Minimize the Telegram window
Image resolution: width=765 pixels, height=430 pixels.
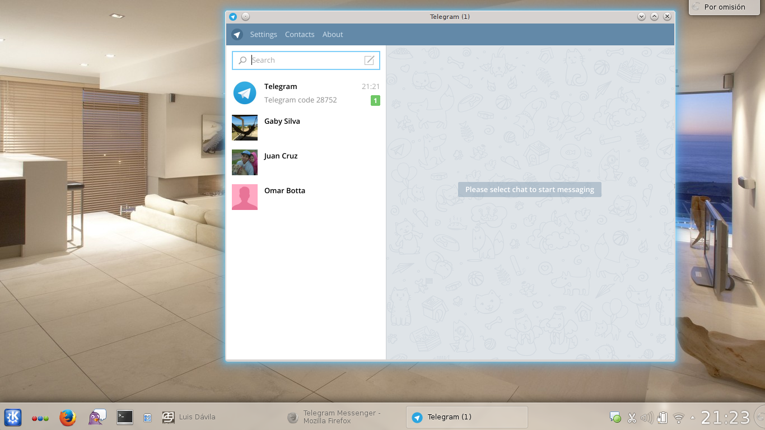point(642,17)
